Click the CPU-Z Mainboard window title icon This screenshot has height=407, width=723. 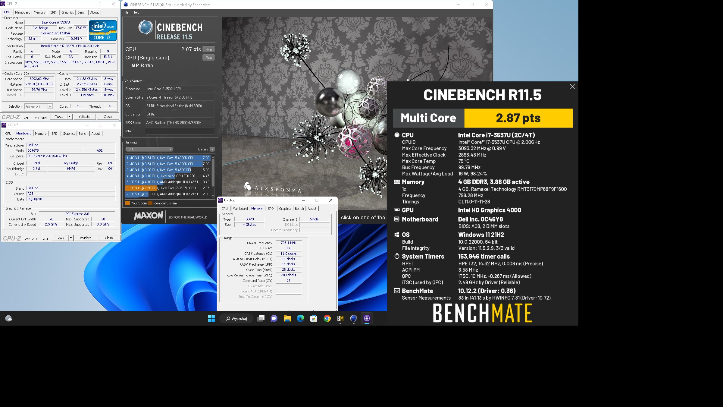coord(4,125)
